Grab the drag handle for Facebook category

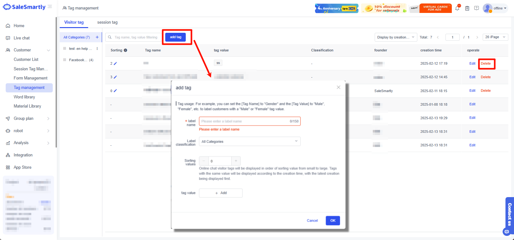click(65, 60)
